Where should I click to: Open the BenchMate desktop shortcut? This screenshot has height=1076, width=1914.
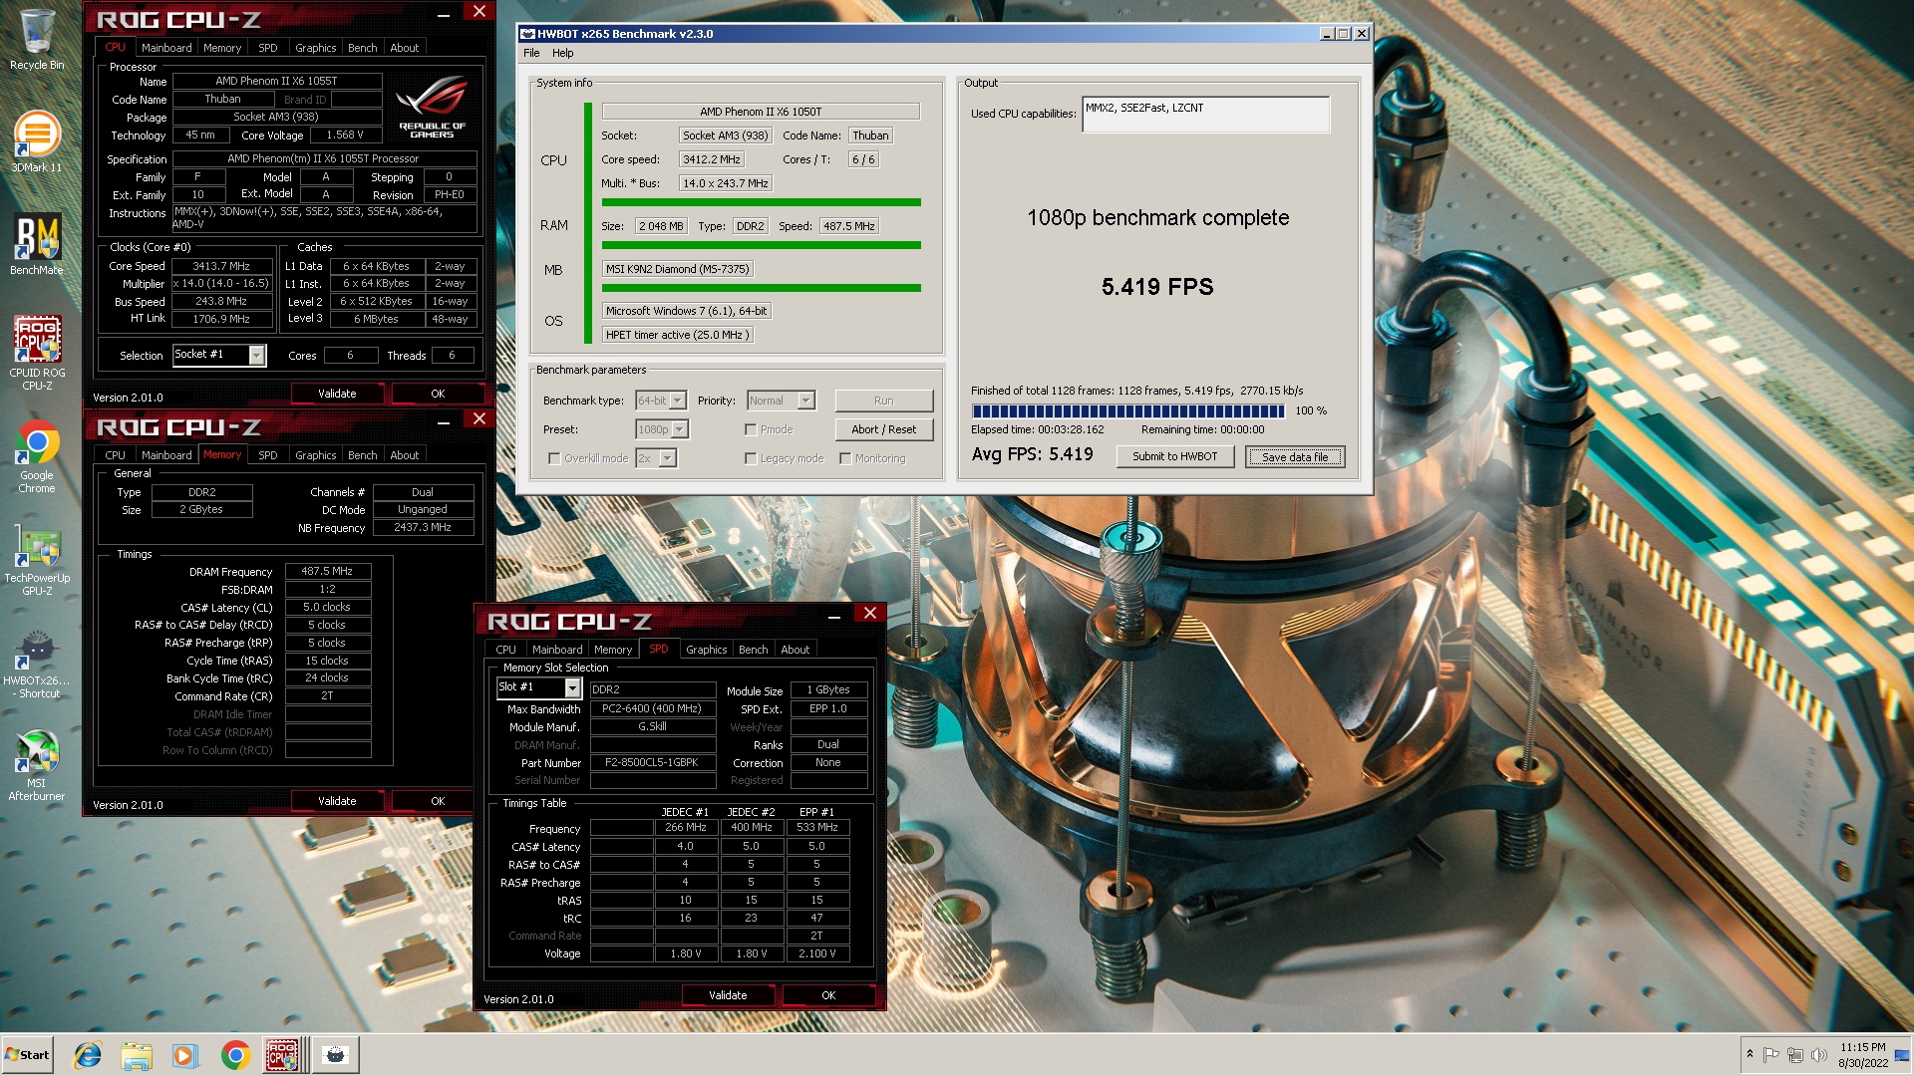[37, 245]
